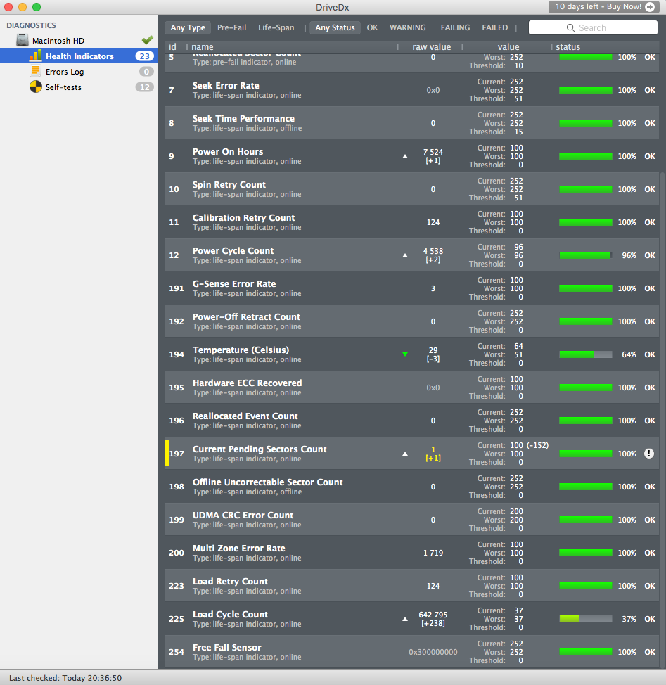Sort by raw value column header
The image size is (666, 685).
click(432, 46)
